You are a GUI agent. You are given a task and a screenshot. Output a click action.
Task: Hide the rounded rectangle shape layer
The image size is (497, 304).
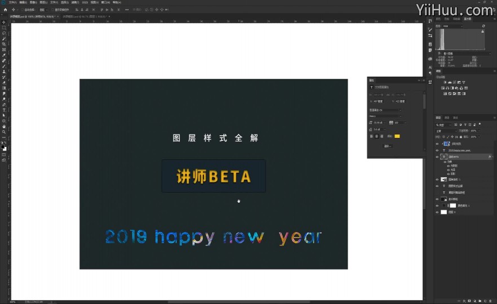coord(437,180)
